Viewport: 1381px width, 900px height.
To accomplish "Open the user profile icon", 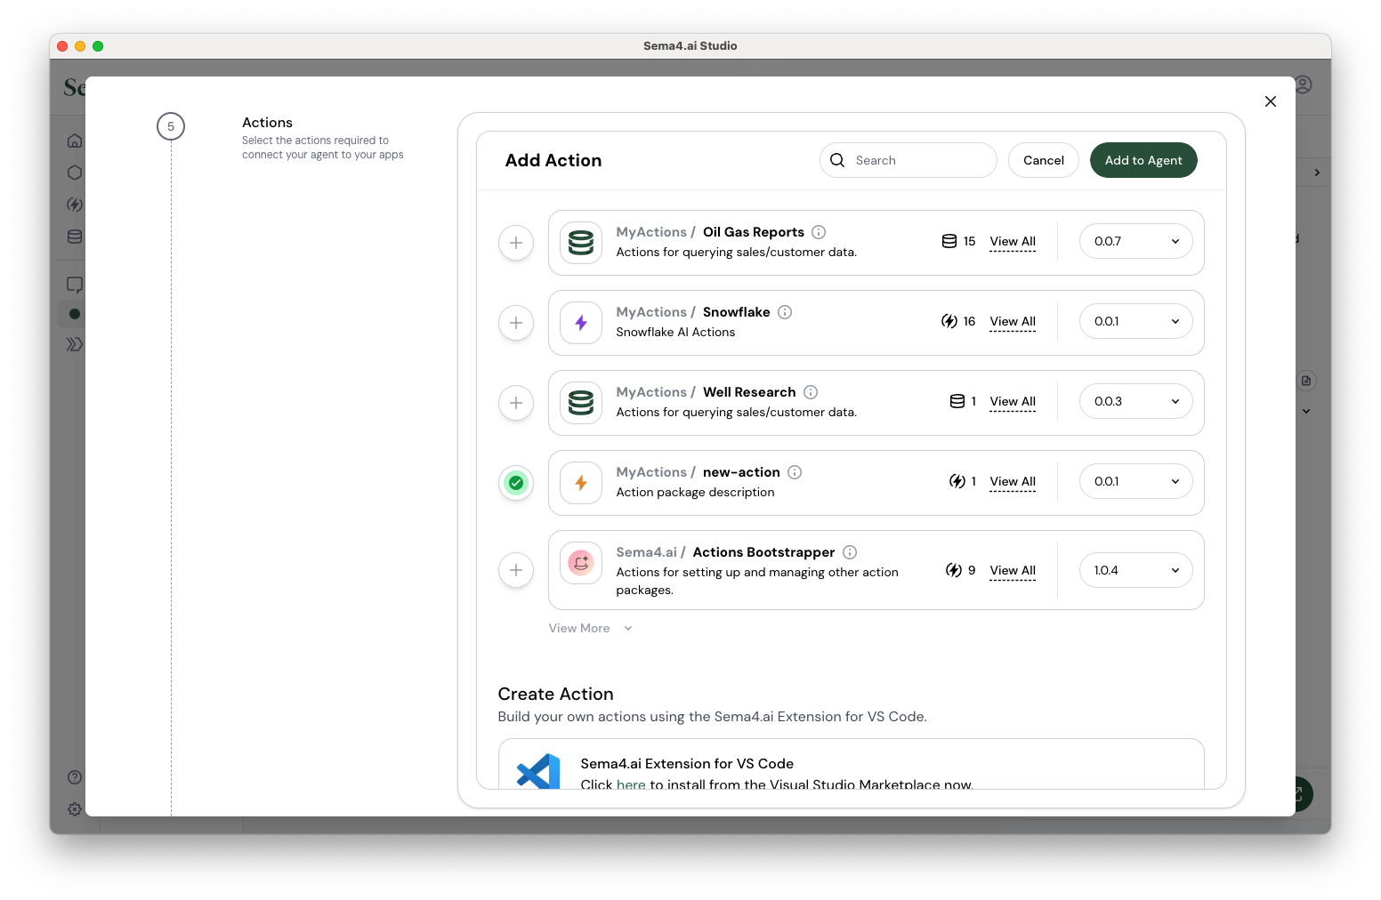I will (x=1304, y=84).
